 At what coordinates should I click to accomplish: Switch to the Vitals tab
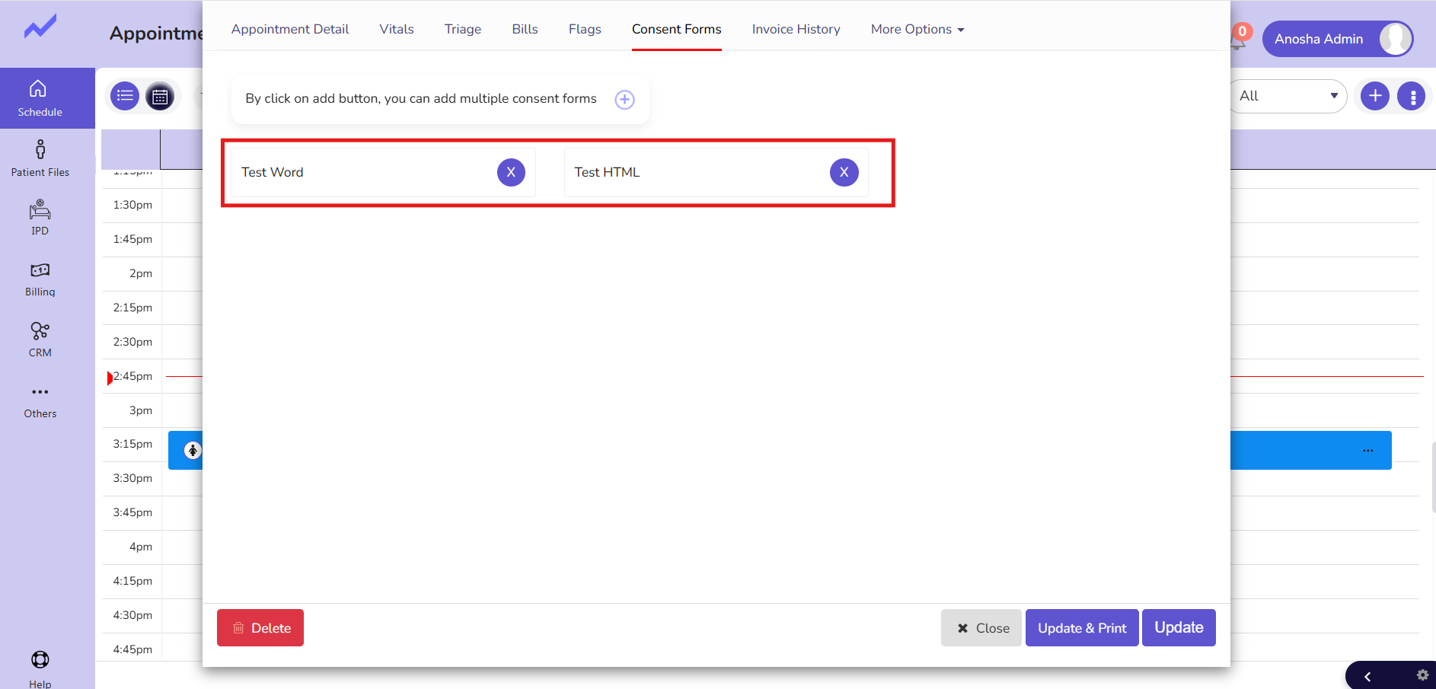[397, 29]
